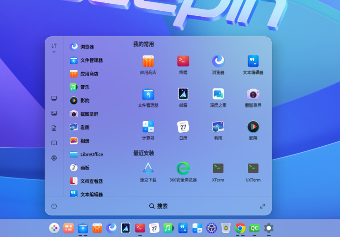
Task: Open the sort order dropdown in launcher
Action: pyautogui.click(x=54, y=48)
